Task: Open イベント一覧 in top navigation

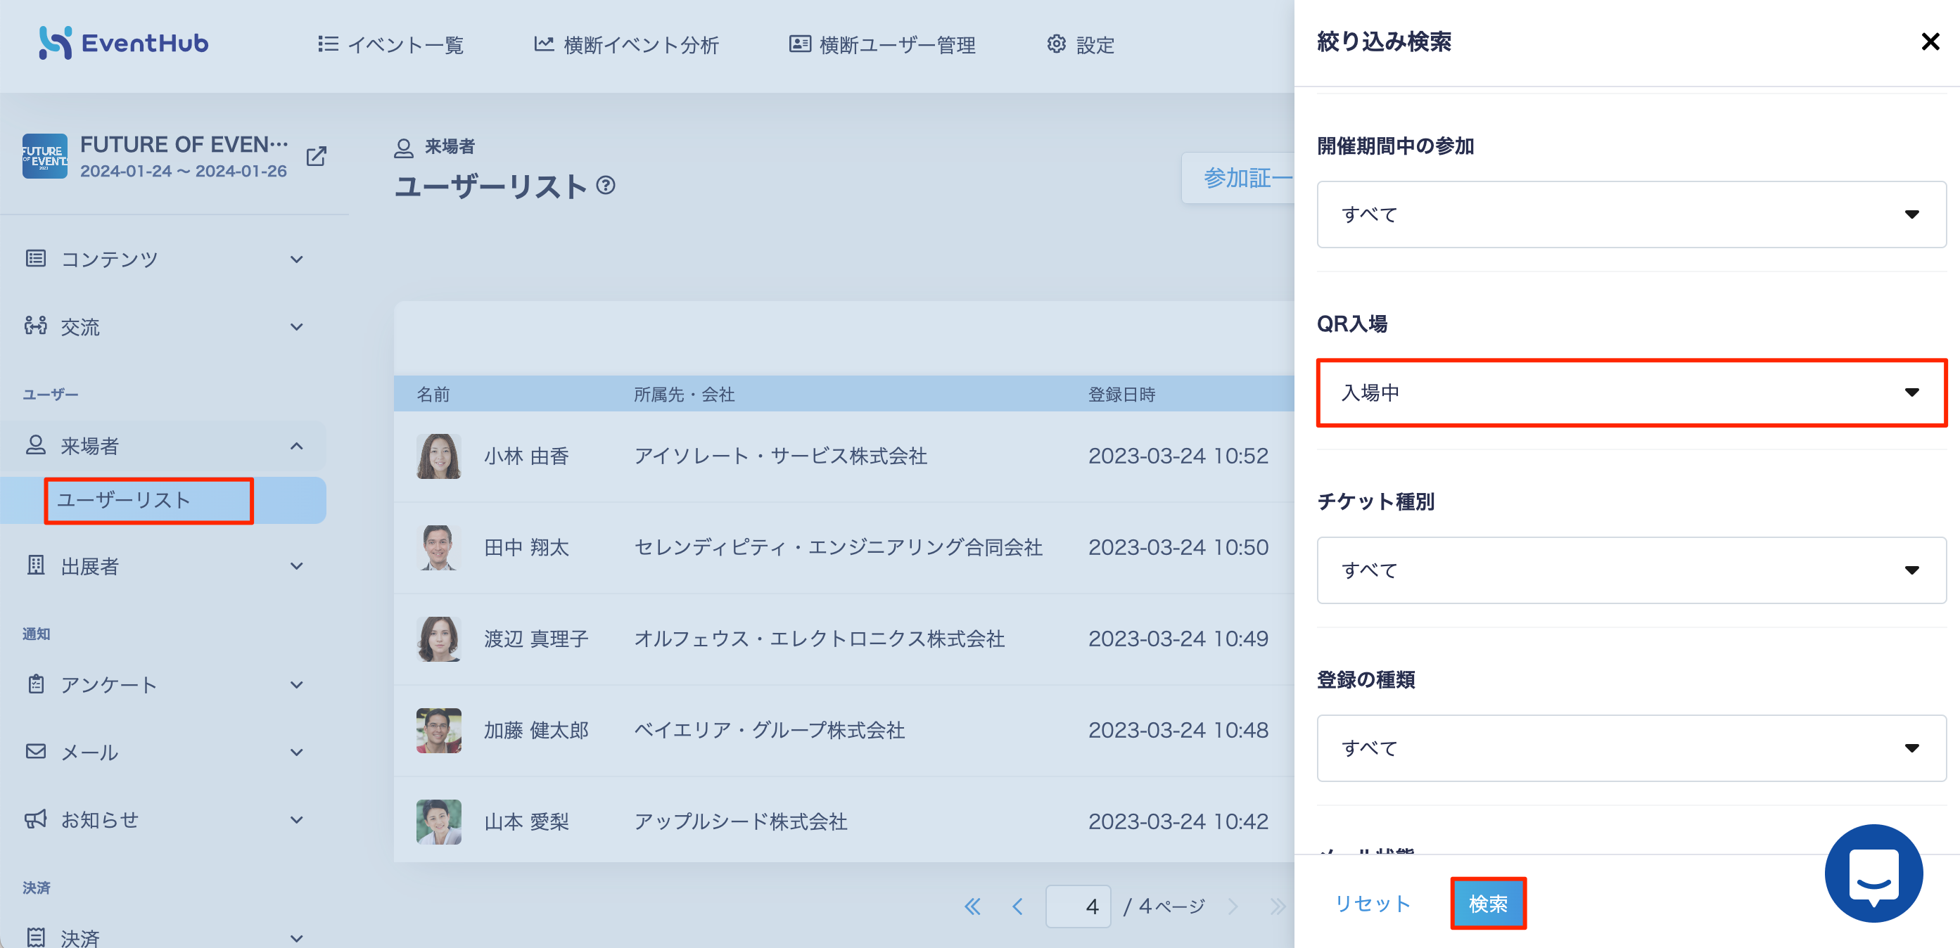Action: pos(390,45)
